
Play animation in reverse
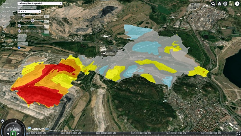(8, 134)
